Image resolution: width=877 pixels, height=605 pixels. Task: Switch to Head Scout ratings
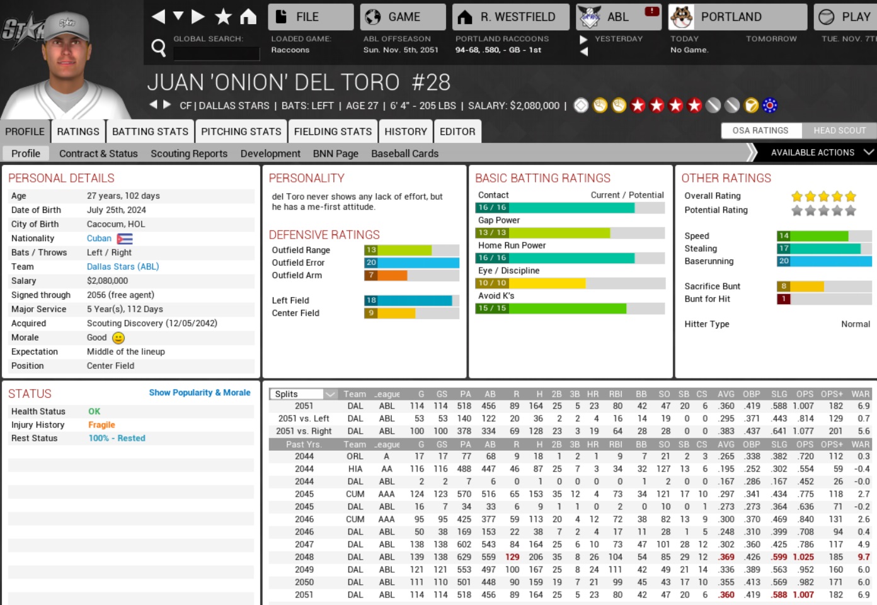click(x=839, y=130)
